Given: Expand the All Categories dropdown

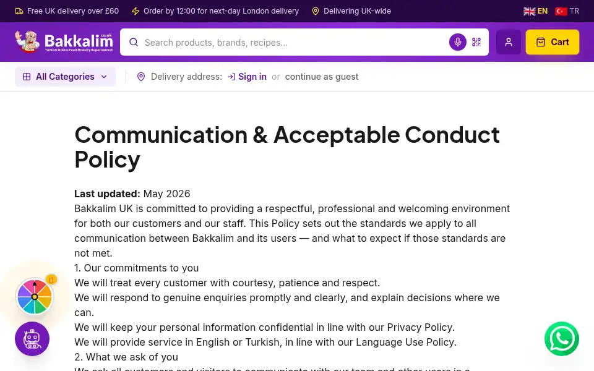Looking at the screenshot, I should [x=65, y=77].
